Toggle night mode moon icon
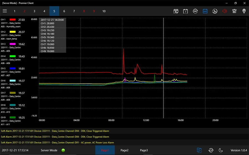 click(221, 150)
